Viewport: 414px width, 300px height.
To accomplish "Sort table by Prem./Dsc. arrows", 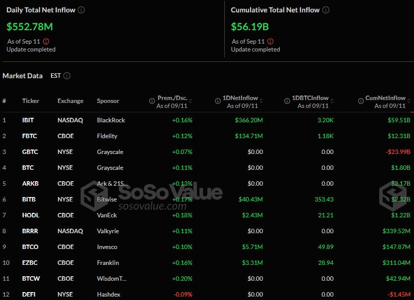I will (191, 101).
